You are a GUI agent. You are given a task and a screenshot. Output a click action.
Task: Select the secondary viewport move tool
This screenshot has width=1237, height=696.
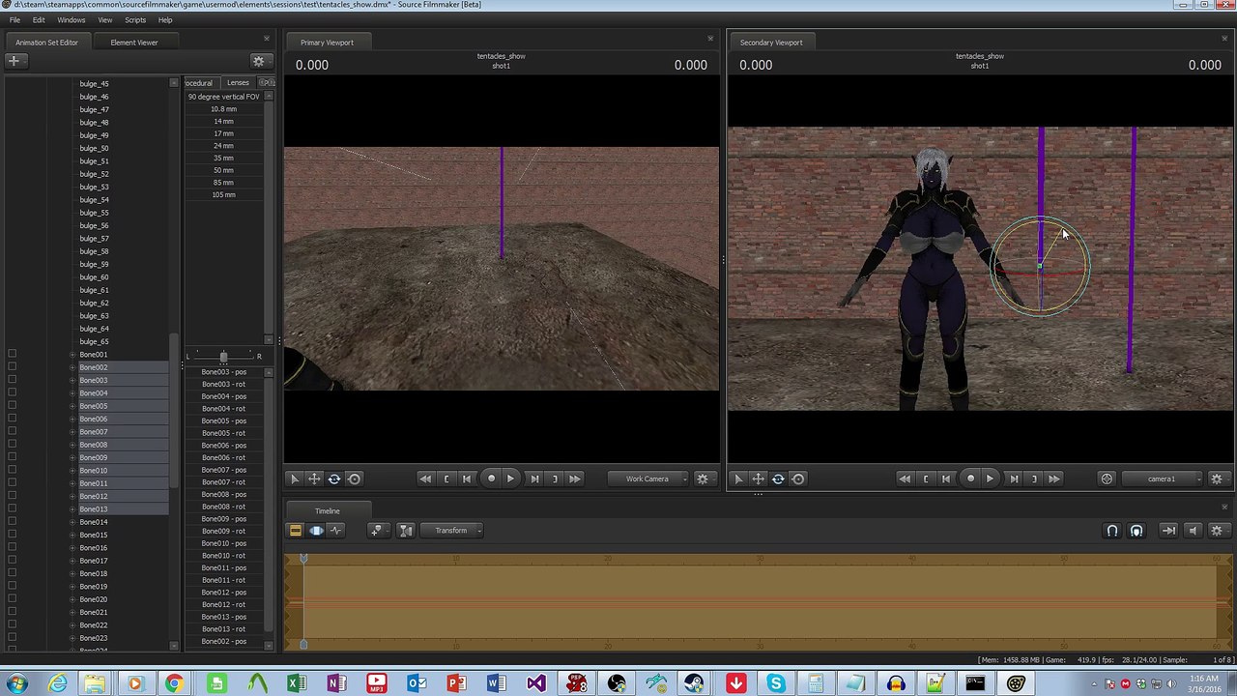click(x=759, y=478)
